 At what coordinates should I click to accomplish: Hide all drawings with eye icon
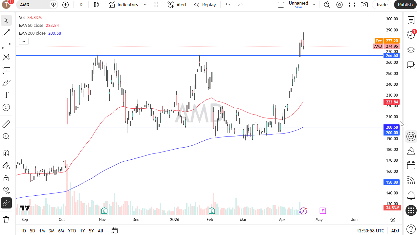point(6,190)
